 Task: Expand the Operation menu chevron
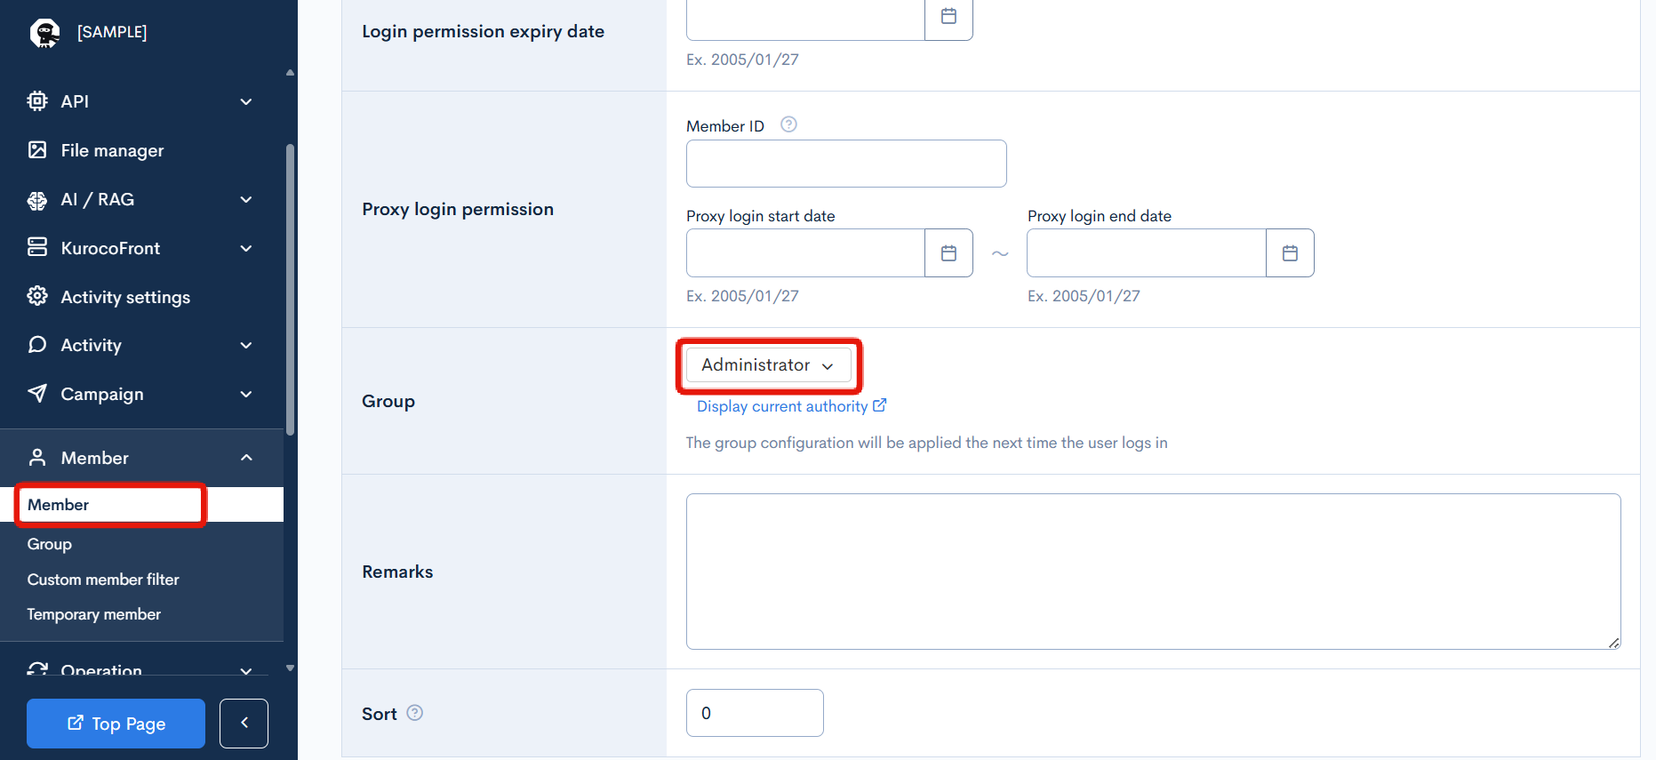pyautogui.click(x=246, y=670)
